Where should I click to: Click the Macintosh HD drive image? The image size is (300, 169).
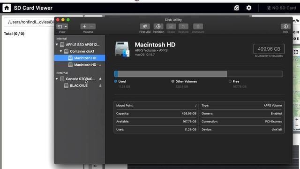pyautogui.click(x=122, y=49)
